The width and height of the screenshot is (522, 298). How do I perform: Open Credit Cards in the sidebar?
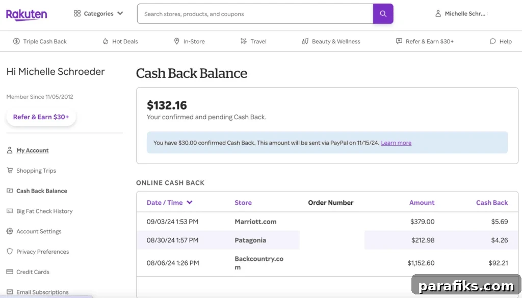tap(33, 272)
